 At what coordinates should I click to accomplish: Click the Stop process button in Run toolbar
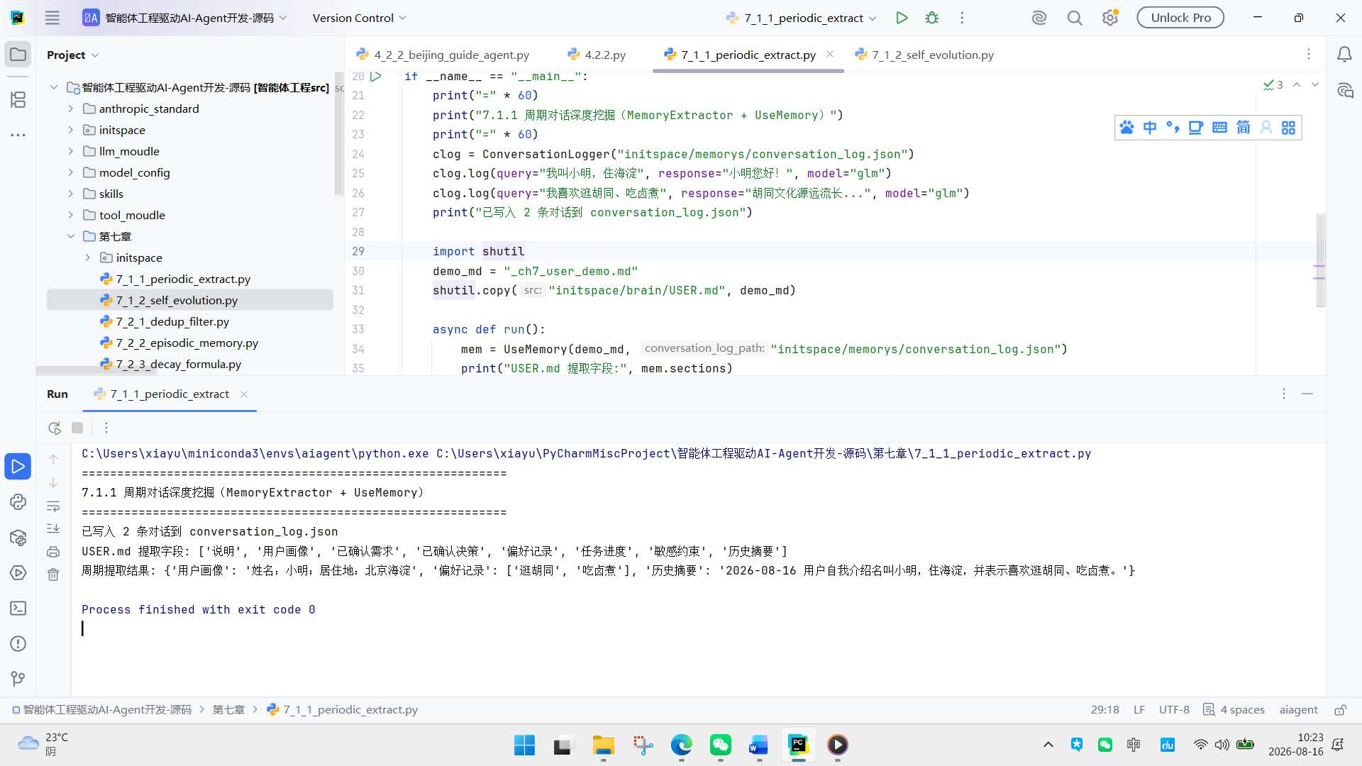coord(77,428)
